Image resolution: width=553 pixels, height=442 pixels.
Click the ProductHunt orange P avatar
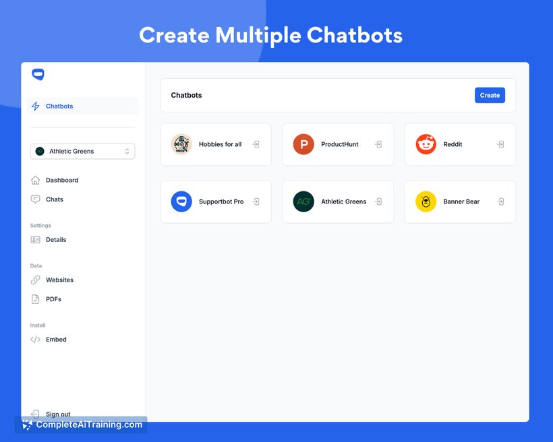point(303,144)
